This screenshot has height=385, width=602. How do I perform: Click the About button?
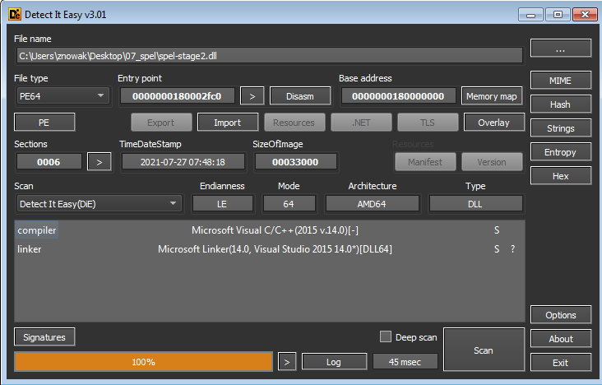click(561, 338)
